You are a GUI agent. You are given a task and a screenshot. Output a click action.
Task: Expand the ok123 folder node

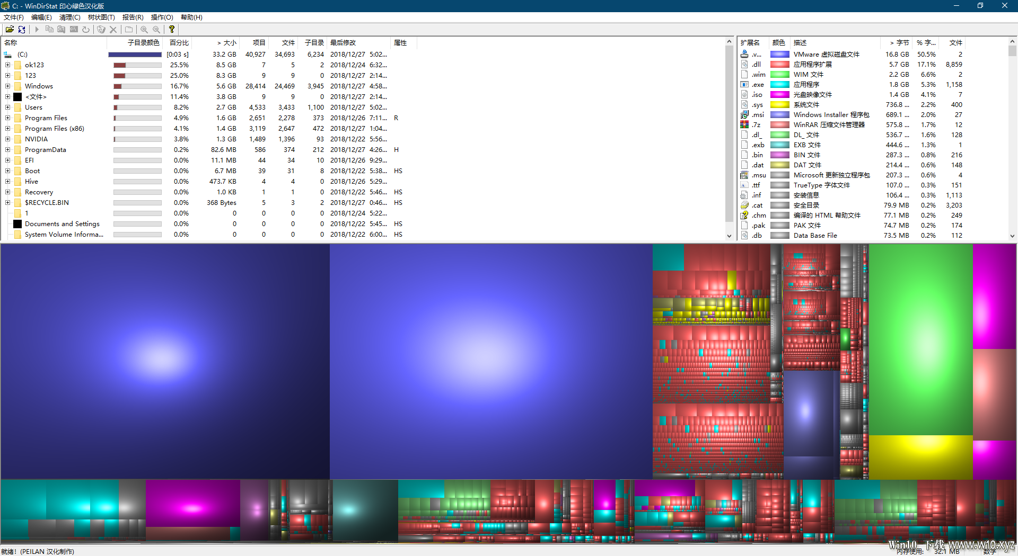(x=8, y=65)
